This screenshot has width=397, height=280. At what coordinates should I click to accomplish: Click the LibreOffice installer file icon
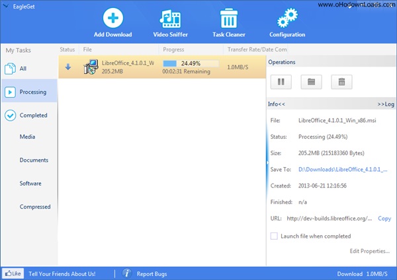(91, 67)
